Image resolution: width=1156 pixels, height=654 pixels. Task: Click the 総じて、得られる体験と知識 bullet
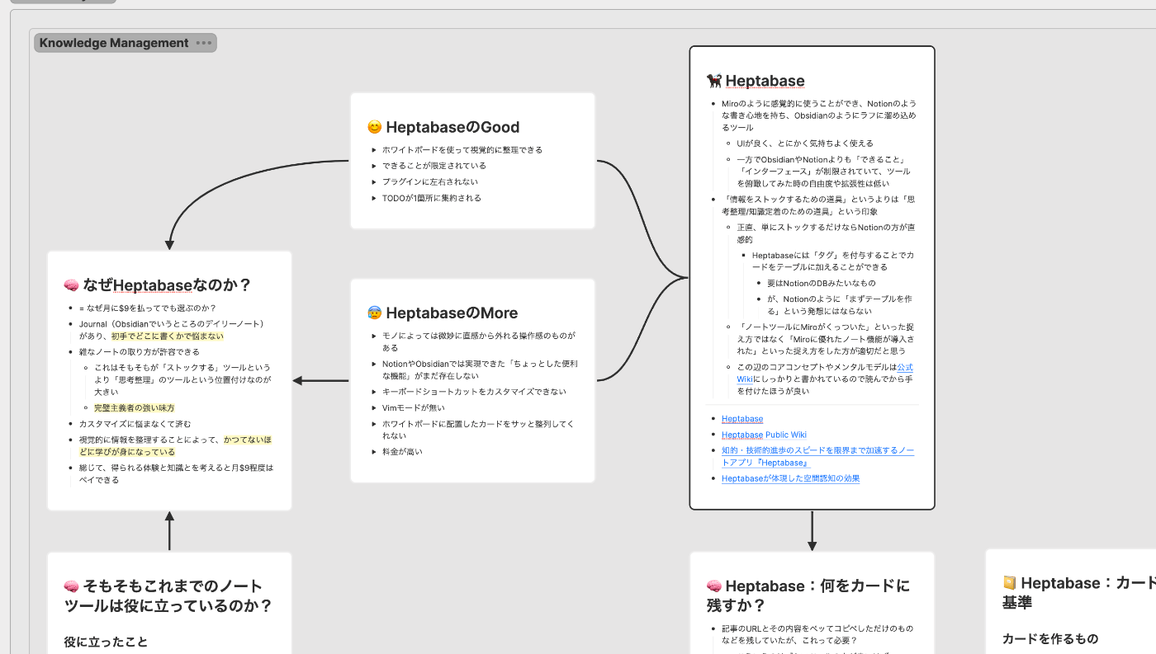(x=175, y=473)
